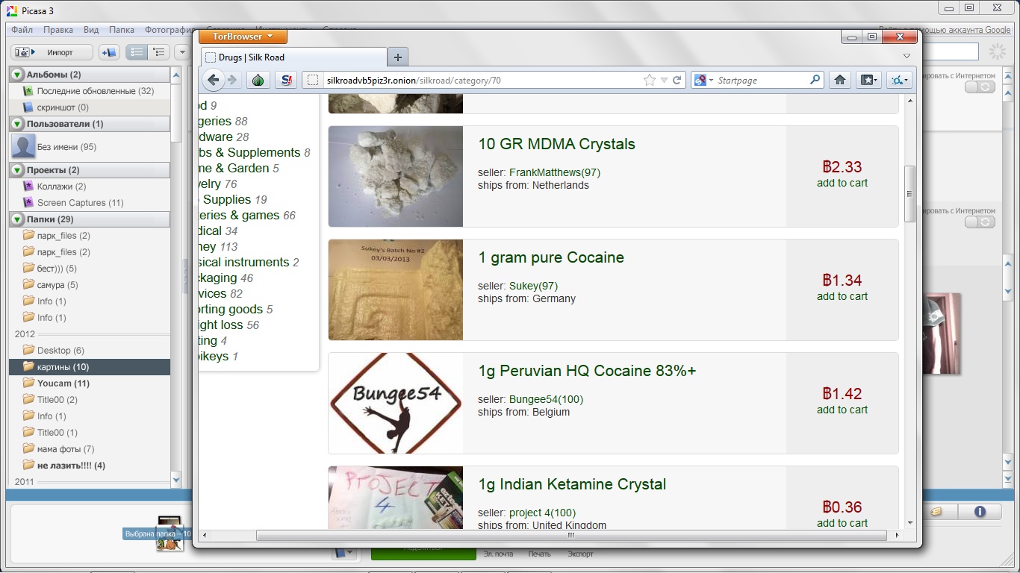Open the Picasa info panel button
Screen dimensions: 1020x573
980,512
